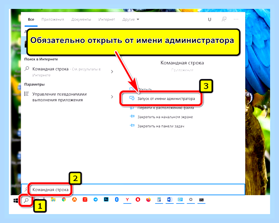Expand the Другие dropdown
279x223 pixels.
click(130, 19)
